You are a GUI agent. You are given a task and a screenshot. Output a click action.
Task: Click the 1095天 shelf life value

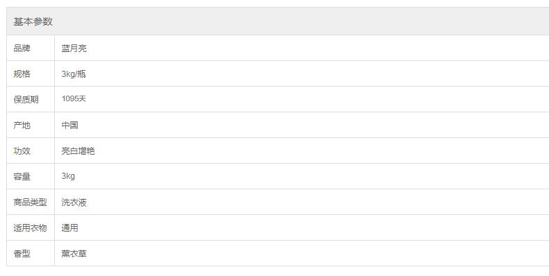(x=74, y=99)
